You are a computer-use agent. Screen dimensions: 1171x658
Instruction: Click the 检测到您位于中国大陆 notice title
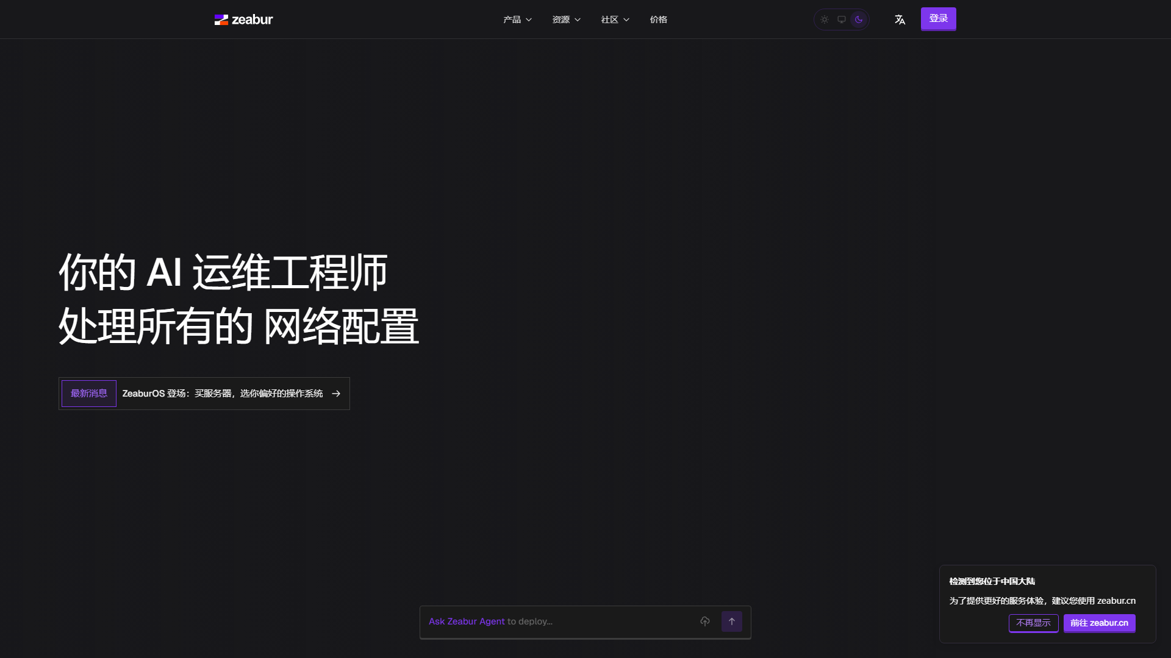click(992, 581)
